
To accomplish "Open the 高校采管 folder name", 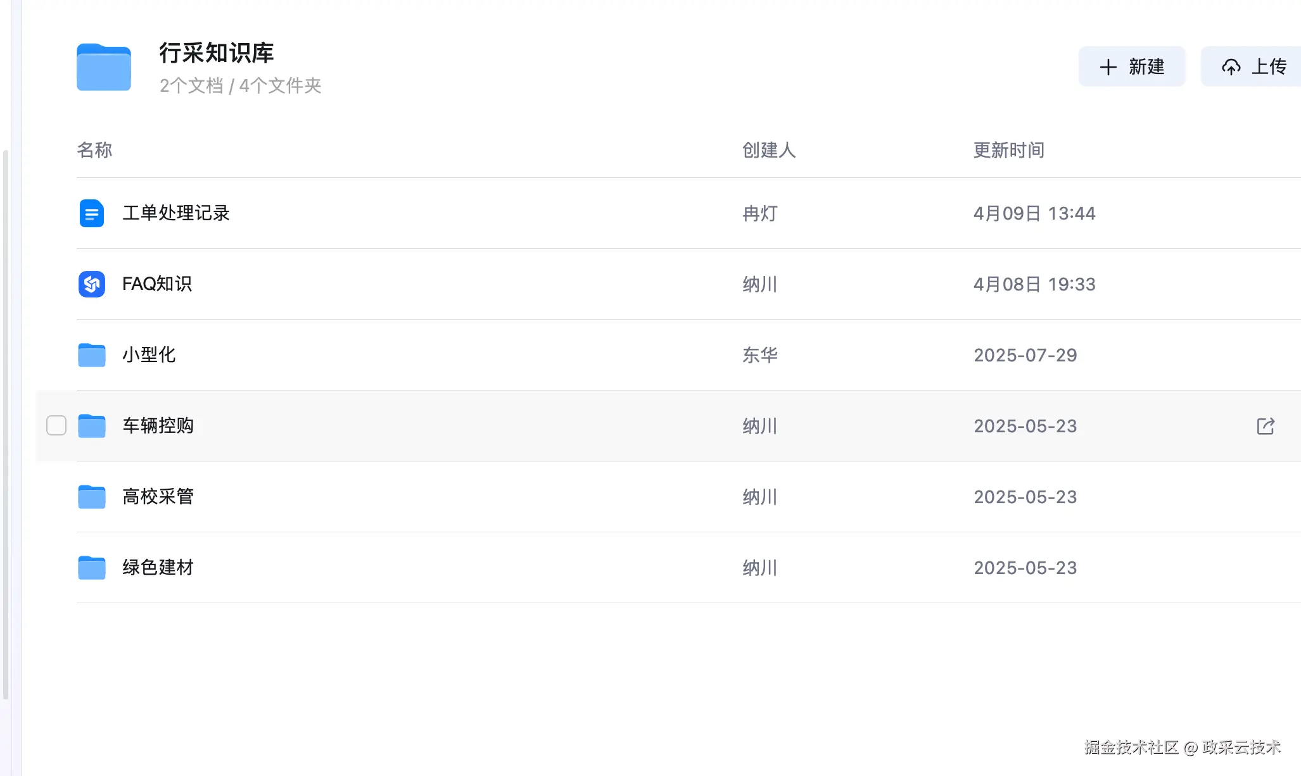I will tap(158, 497).
